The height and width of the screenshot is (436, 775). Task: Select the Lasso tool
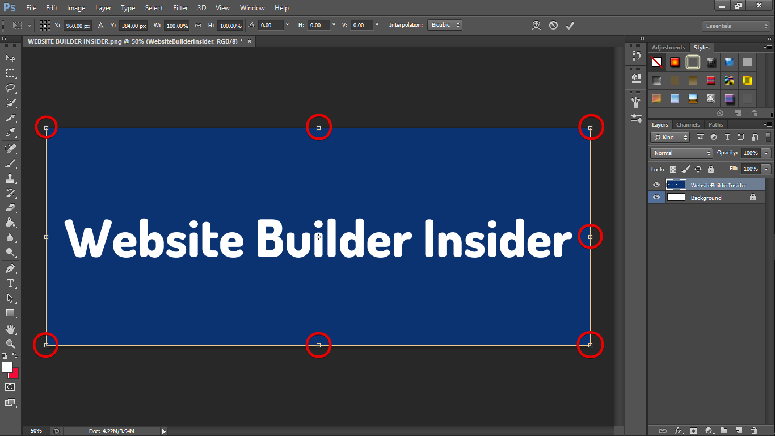pos(10,88)
